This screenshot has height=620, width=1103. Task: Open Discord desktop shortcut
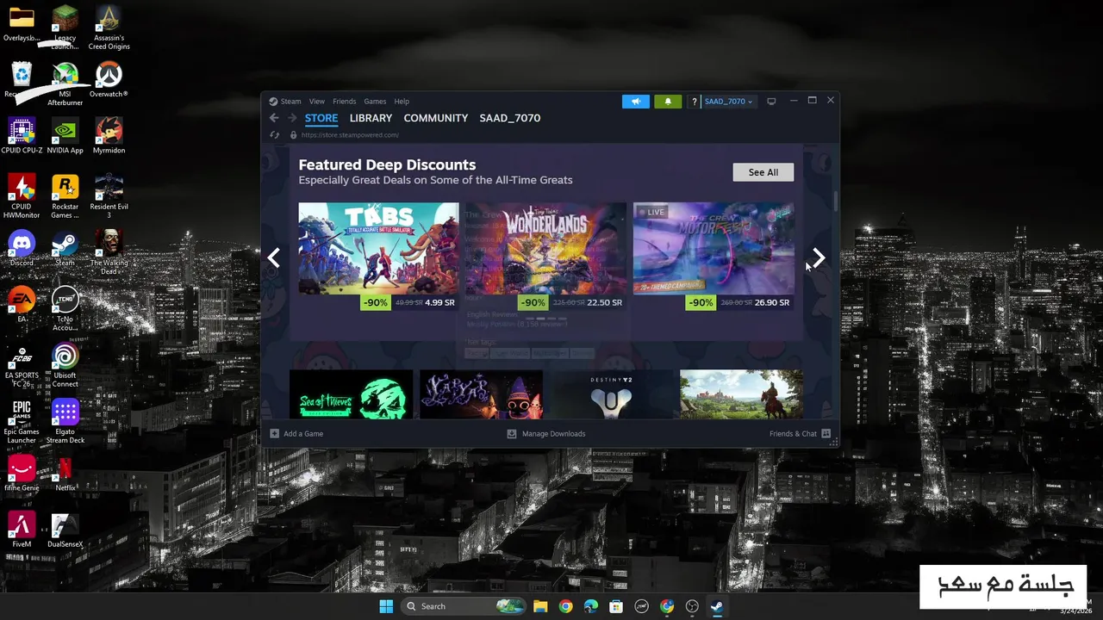click(x=22, y=250)
